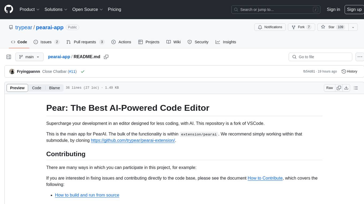
Task: Open How to build and run from source
Action: 87,195
